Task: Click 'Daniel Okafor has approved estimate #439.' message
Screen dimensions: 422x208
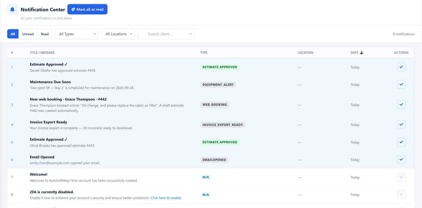Action: click(63, 70)
